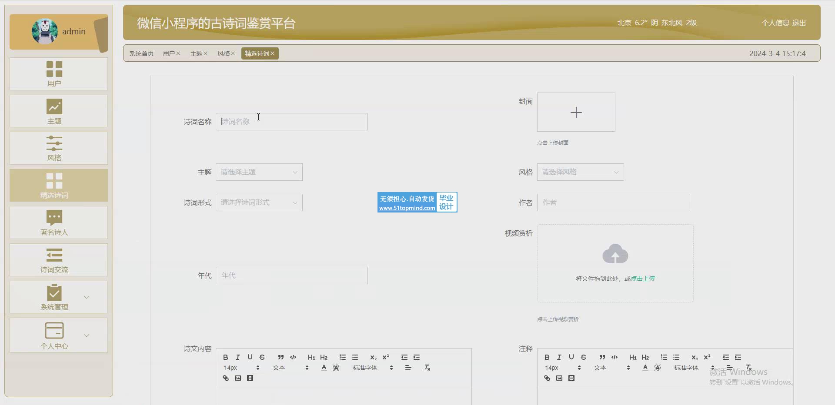835x405 pixels.
Task: Open the 请选择主题 dropdown
Action: (x=259, y=172)
